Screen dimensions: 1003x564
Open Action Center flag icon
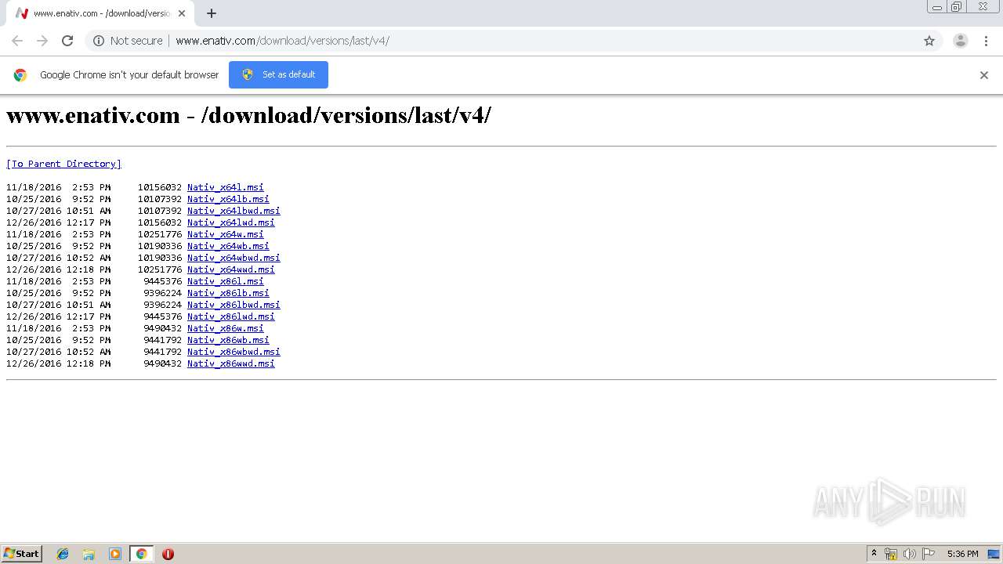click(929, 554)
